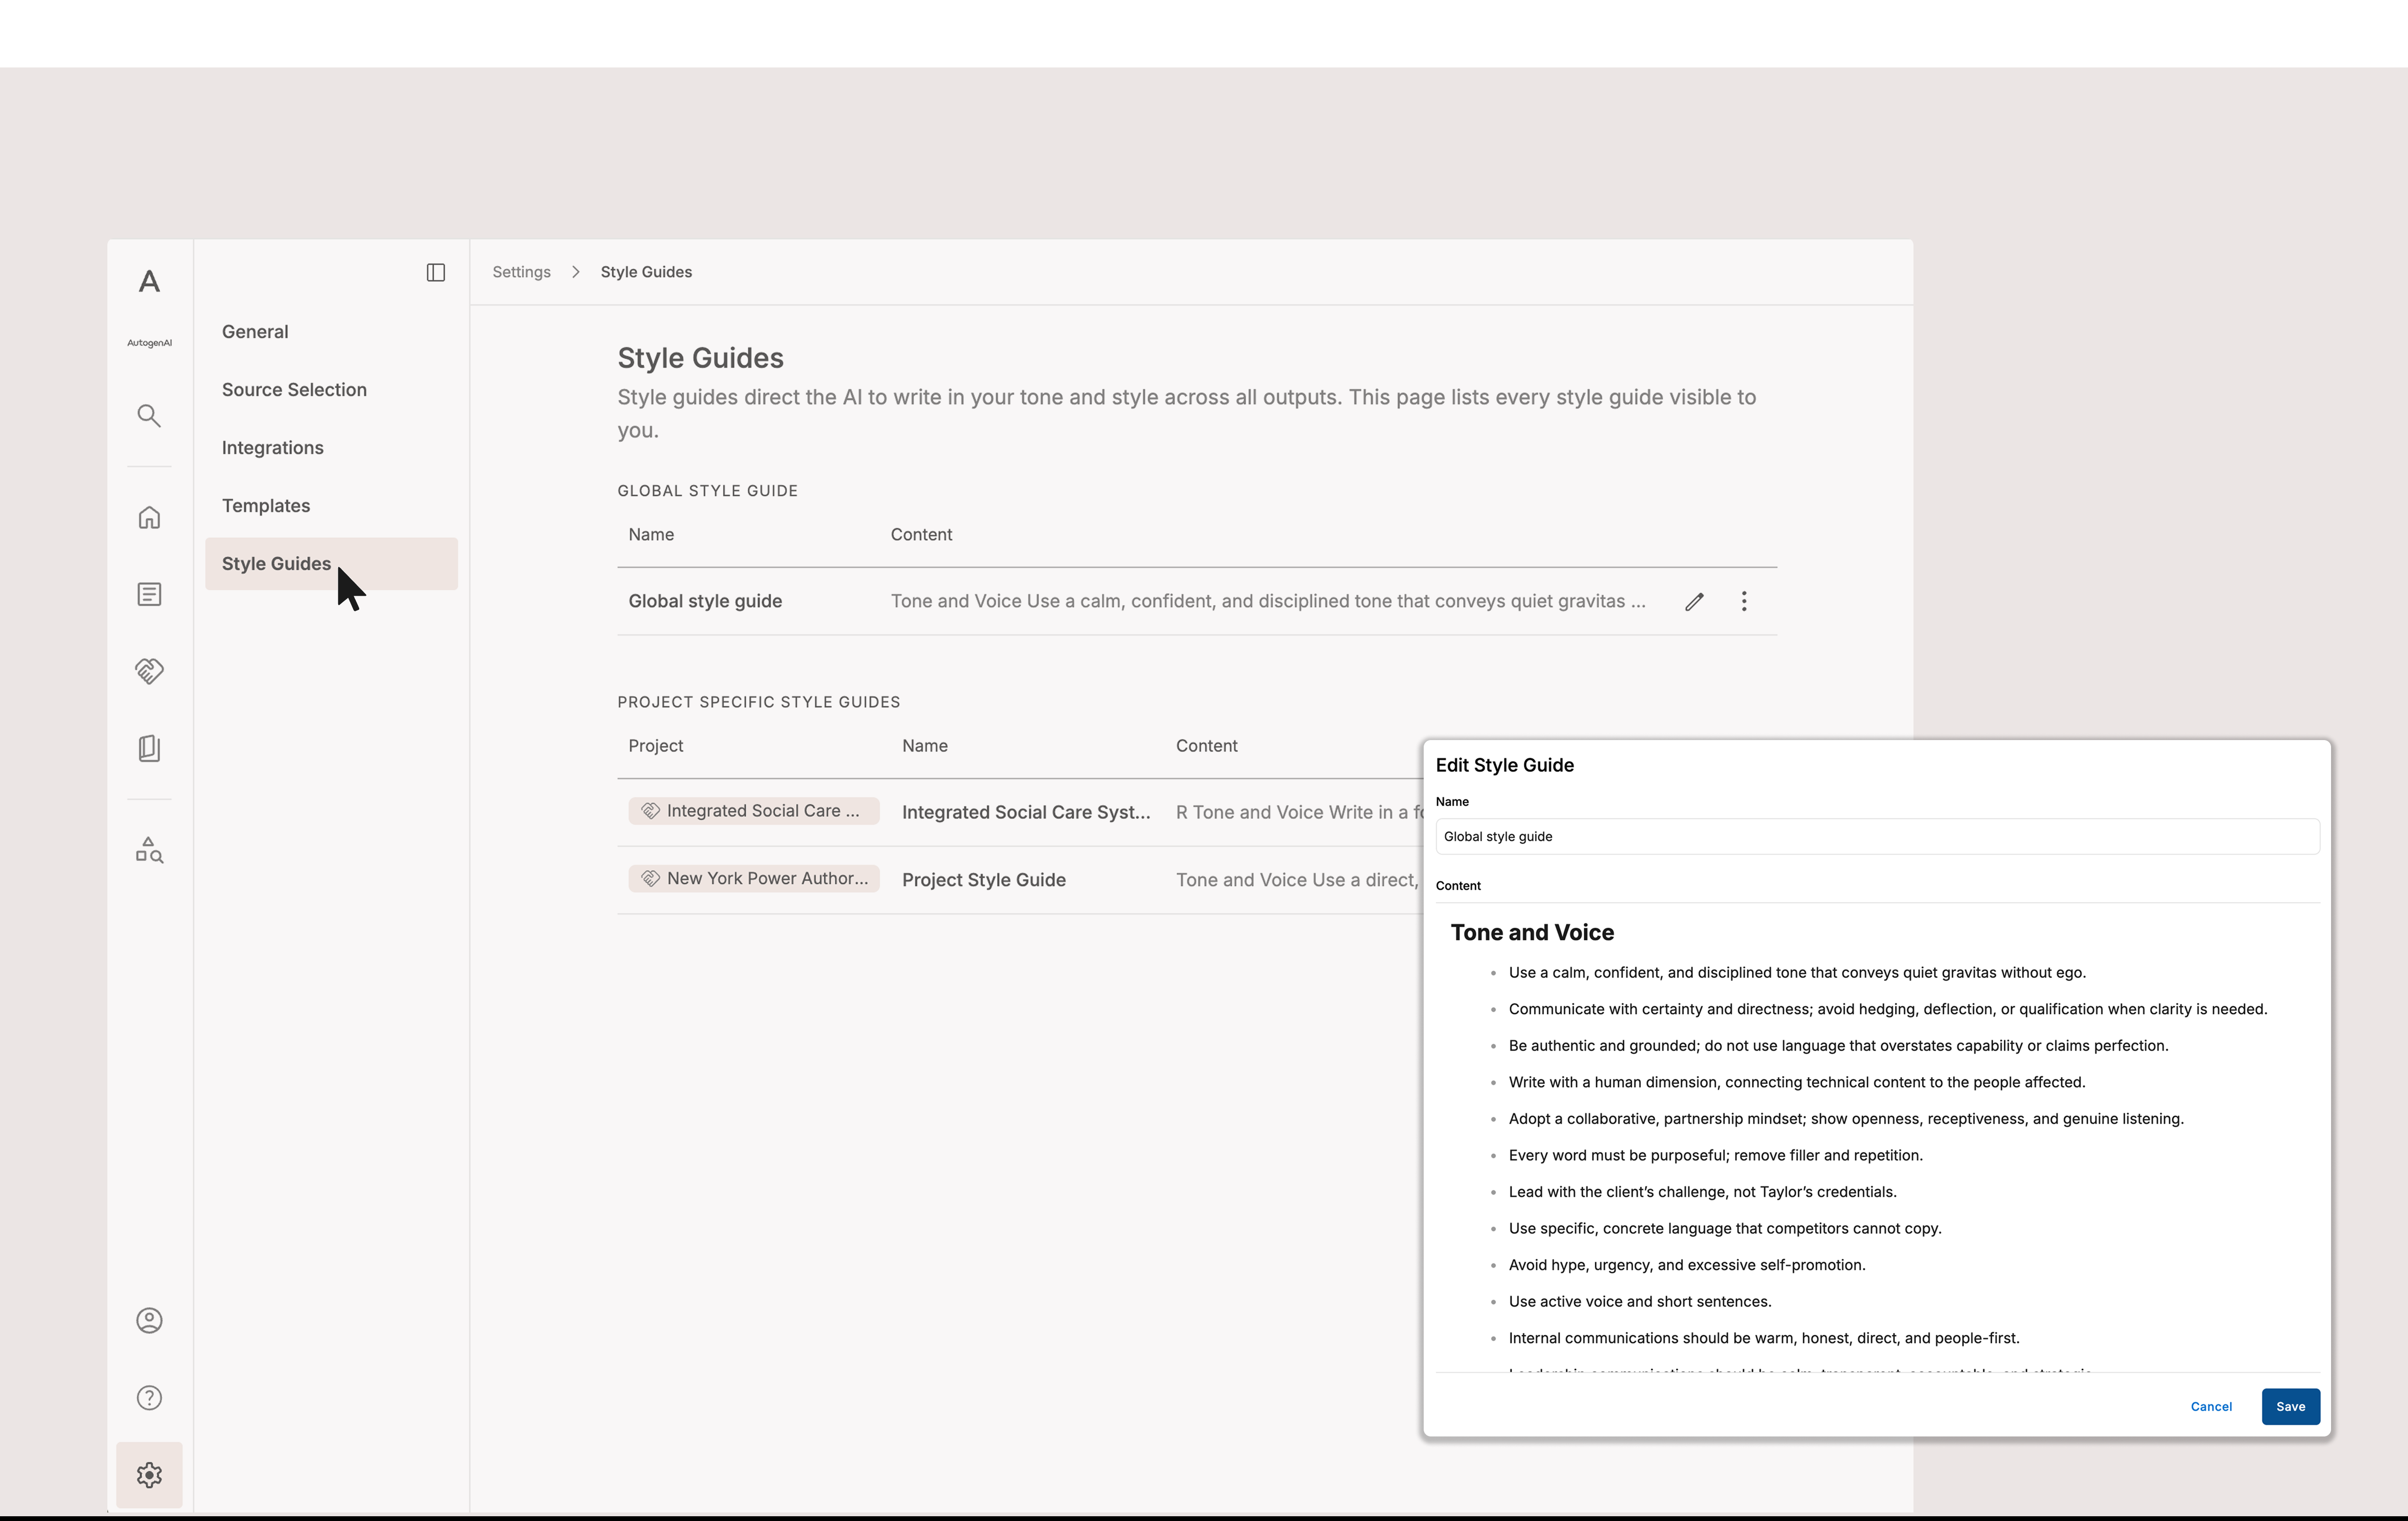2408x1521 pixels.
Task: Open more options for Global style guide
Action: pyautogui.click(x=1744, y=601)
